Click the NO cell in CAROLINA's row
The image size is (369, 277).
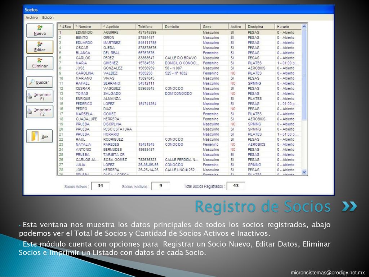click(x=233, y=73)
